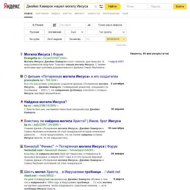Focus the Логин input field
Screen dimensions: 190x190
coord(136,7)
